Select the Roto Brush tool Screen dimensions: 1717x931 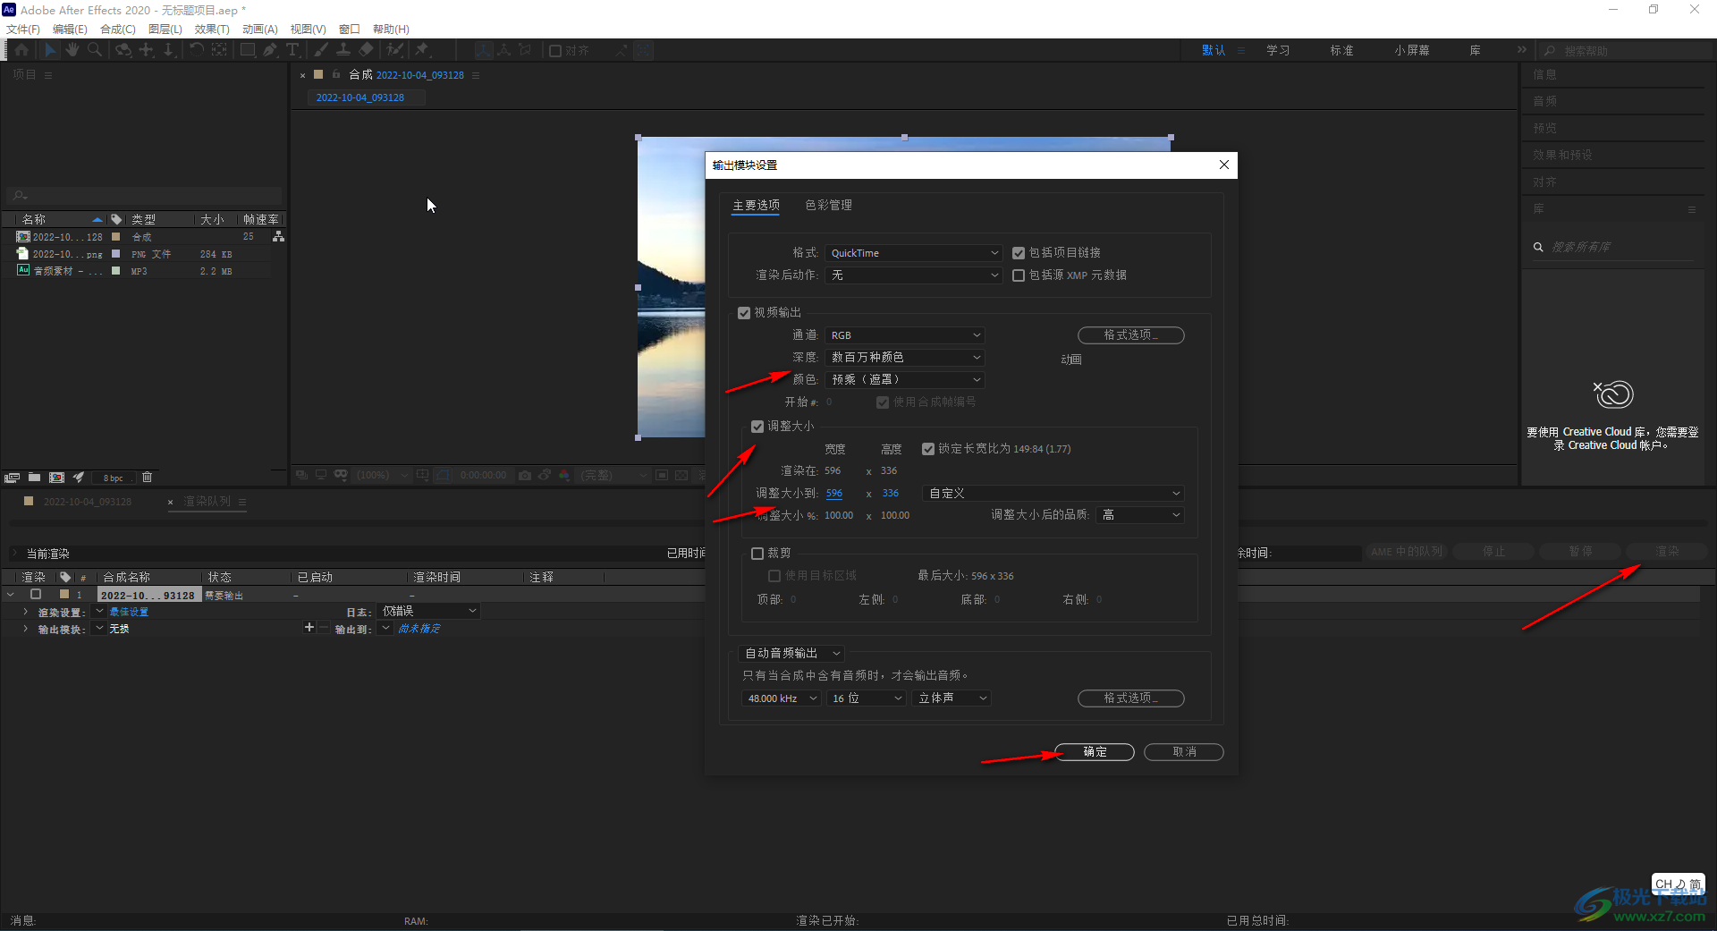click(x=394, y=50)
